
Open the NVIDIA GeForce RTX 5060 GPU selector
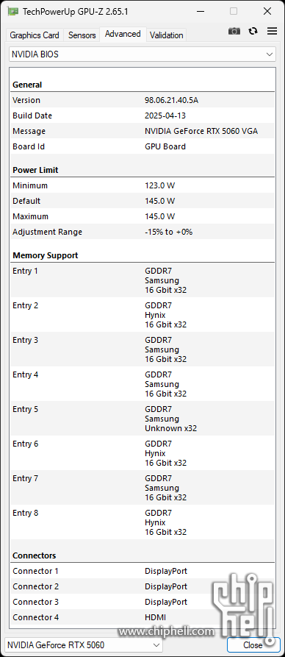pyautogui.click(x=84, y=644)
